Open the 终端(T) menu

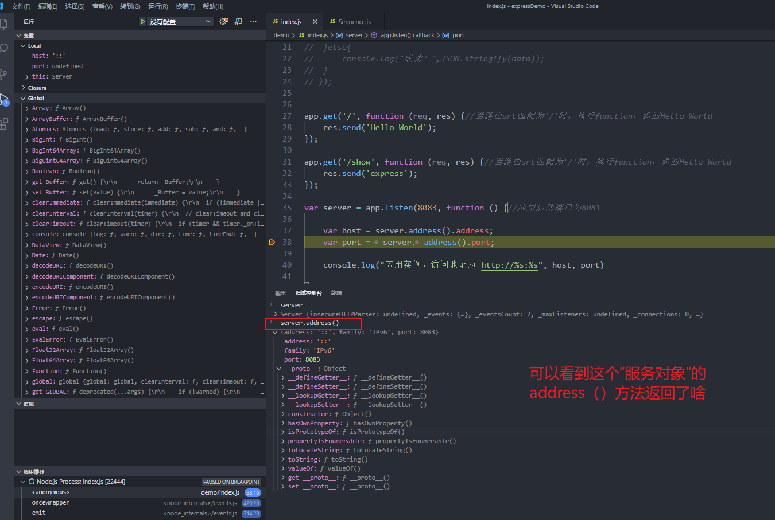pos(185,6)
